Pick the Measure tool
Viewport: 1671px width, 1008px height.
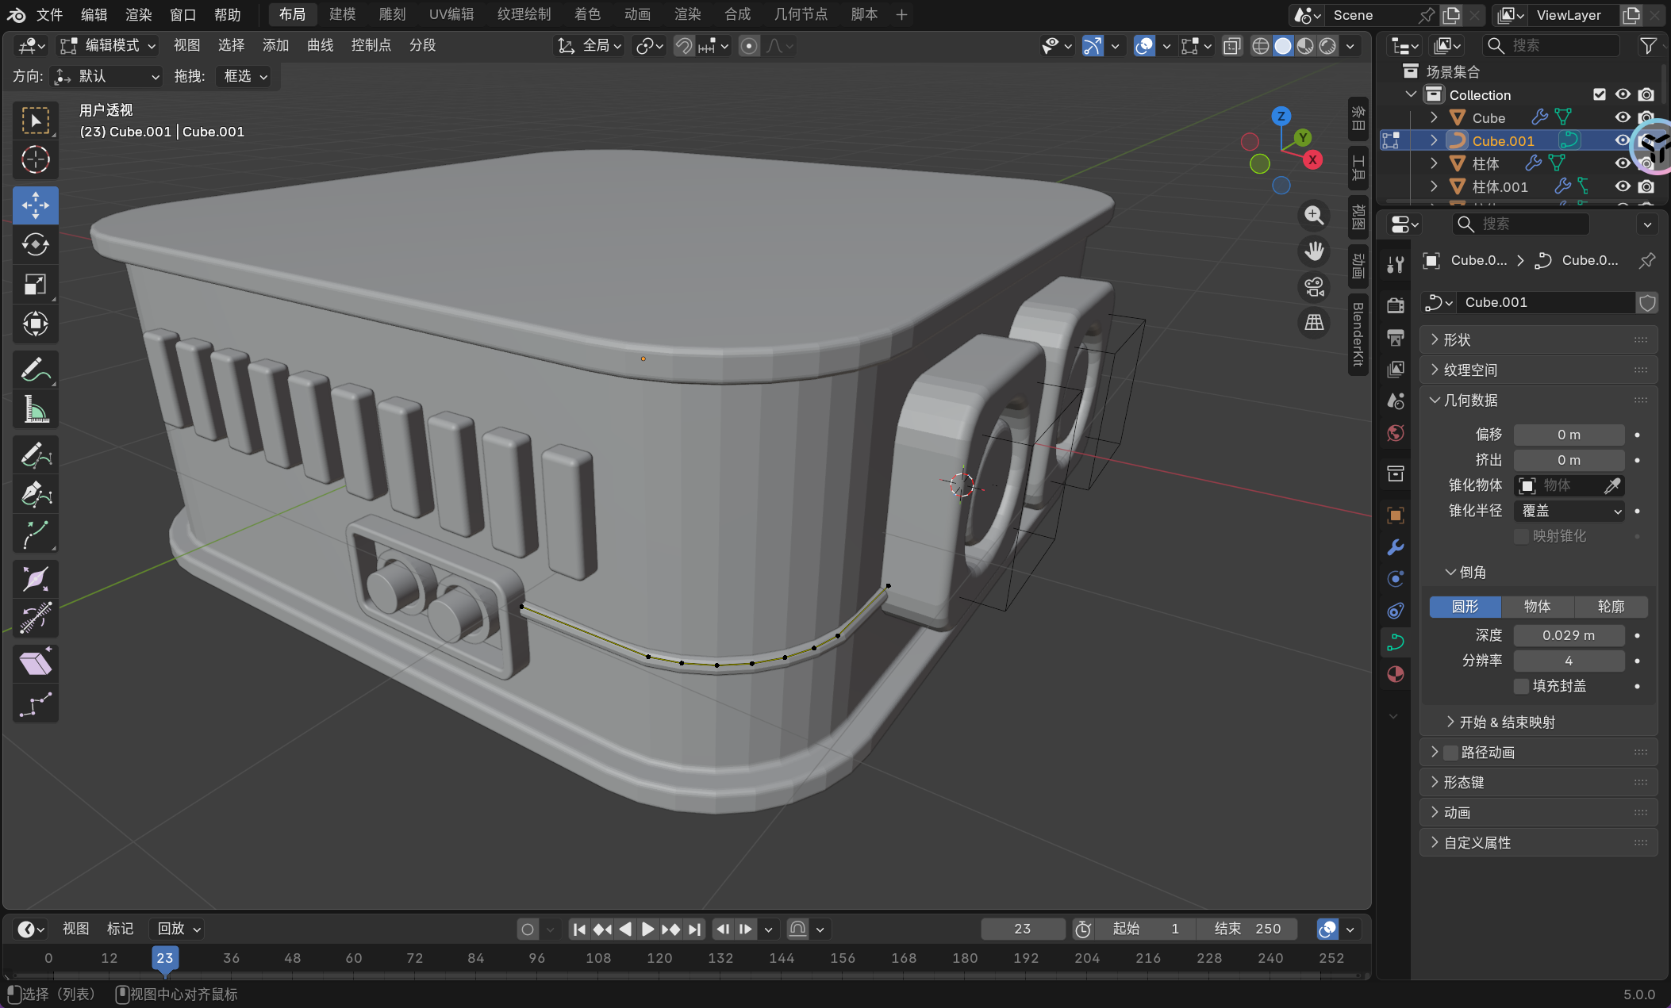(x=35, y=410)
